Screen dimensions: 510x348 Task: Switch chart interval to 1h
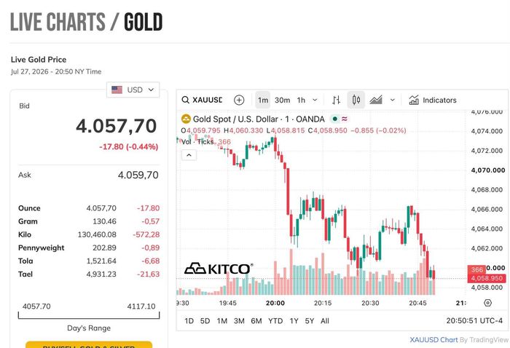(301, 100)
